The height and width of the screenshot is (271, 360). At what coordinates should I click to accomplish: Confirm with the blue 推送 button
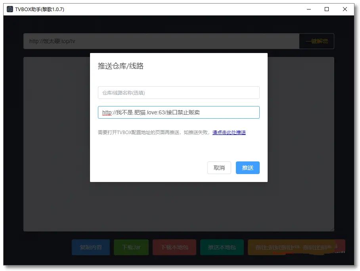[247, 168]
